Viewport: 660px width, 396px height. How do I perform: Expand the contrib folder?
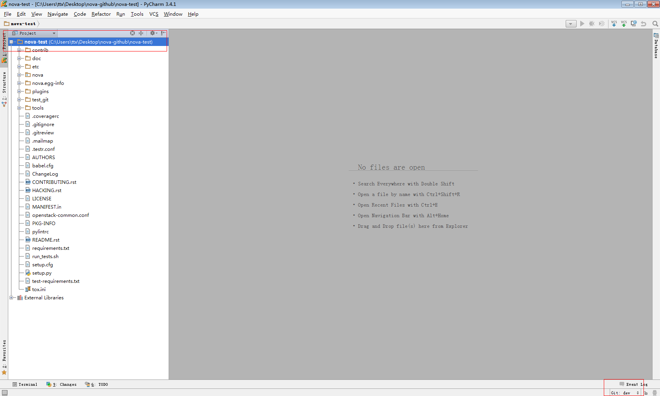(19, 50)
